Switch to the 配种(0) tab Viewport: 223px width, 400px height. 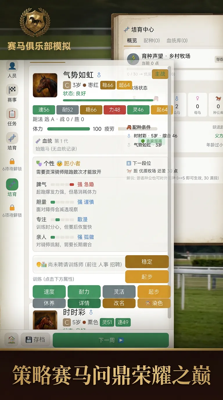(152, 40)
